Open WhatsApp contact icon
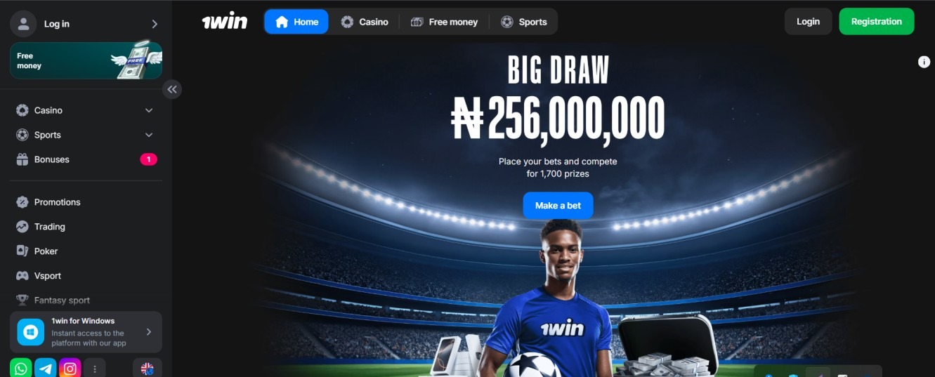This screenshot has height=377, width=935. click(x=21, y=368)
